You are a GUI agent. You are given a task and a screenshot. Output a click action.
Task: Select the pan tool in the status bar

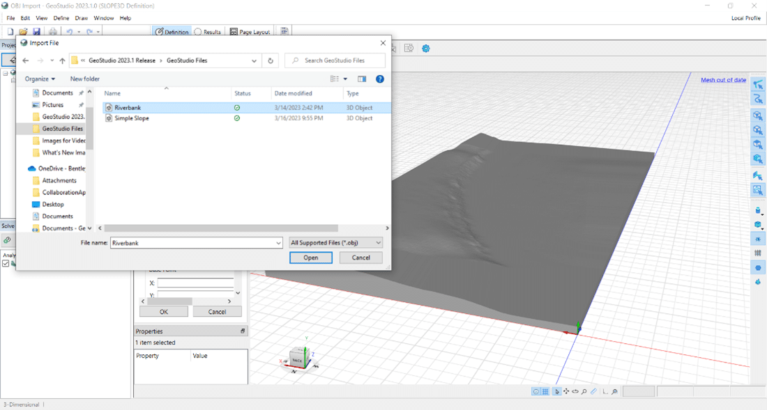565,391
